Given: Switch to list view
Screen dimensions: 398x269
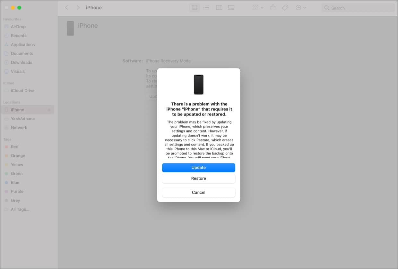Looking at the screenshot, I should pos(206,8).
